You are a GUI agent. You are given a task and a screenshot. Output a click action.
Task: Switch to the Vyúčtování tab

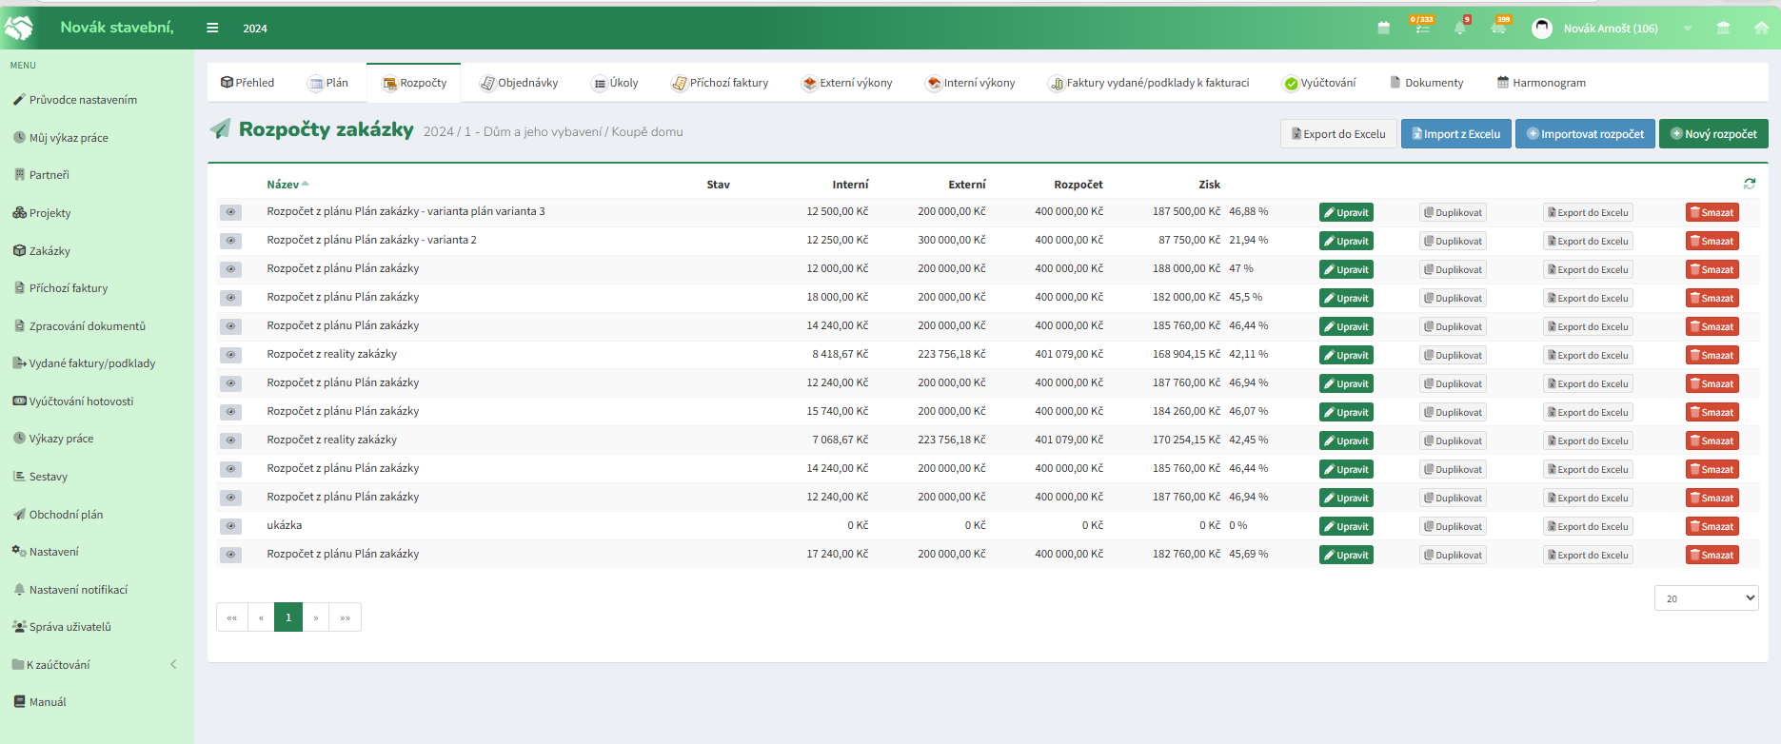pyautogui.click(x=1319, y=83)
